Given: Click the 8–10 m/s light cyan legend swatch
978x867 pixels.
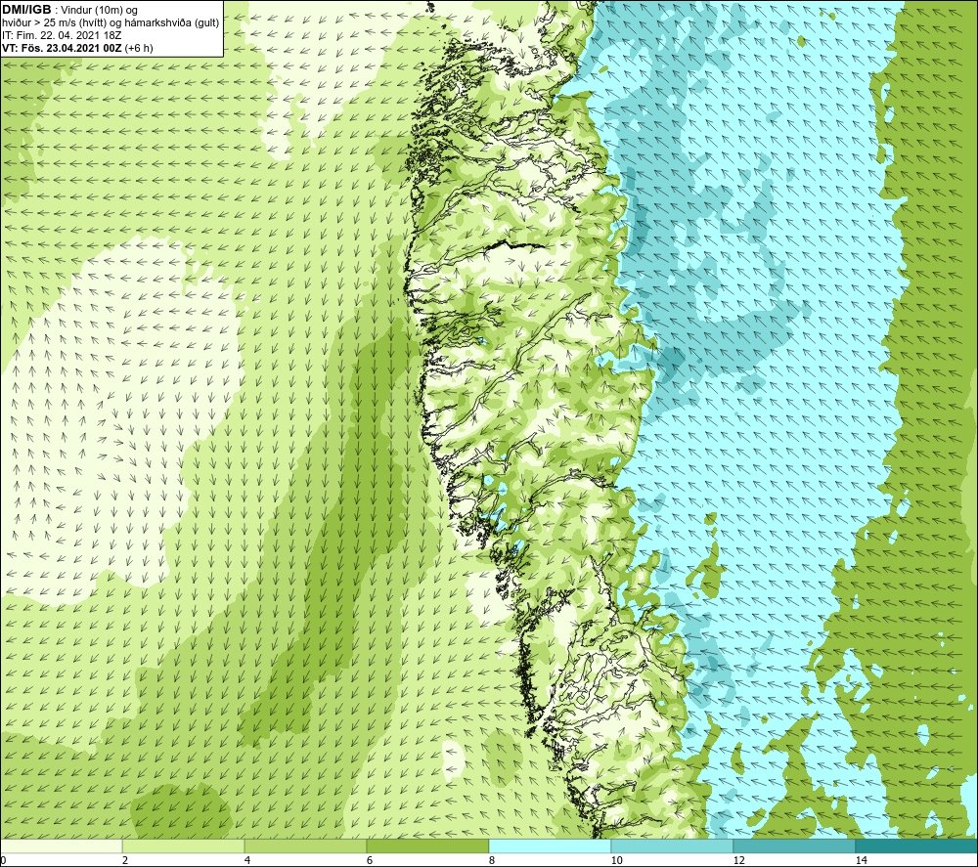Looking at the screenshot, I should (550, 846).
